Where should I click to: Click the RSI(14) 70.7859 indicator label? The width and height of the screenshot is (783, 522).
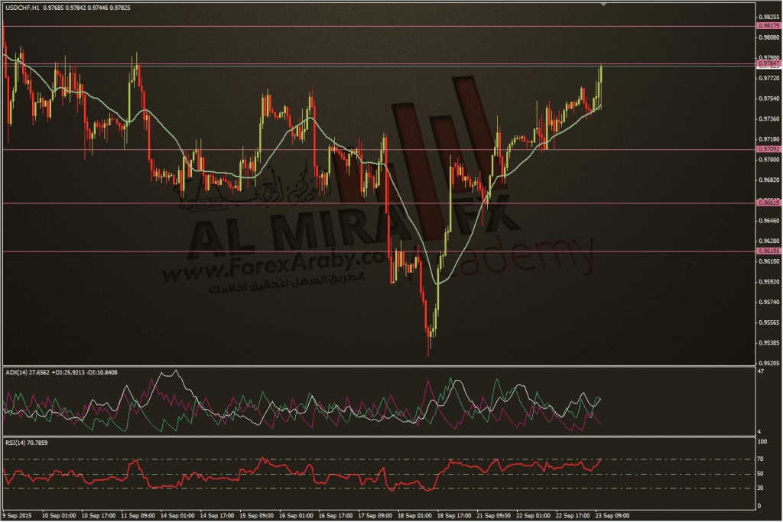[27, 443]
